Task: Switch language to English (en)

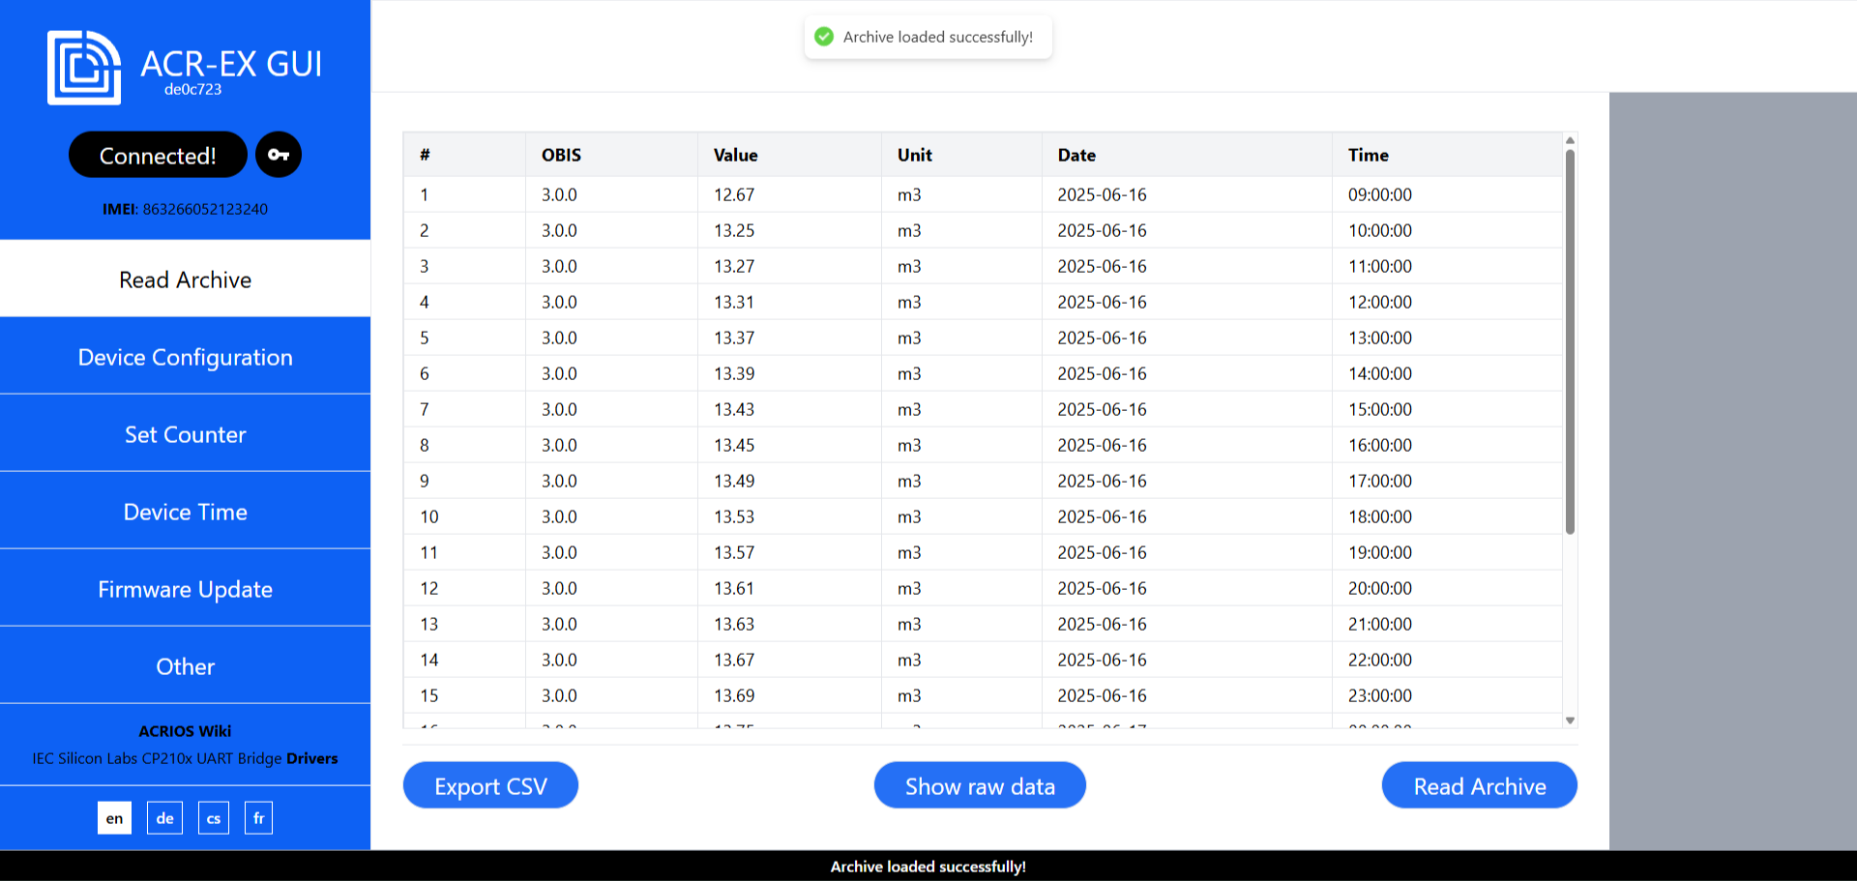Action: pos(114,818)
